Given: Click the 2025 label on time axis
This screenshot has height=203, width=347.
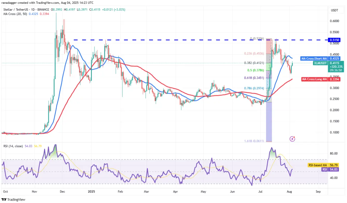Looking at the screenshot, I should coord(91,192).
